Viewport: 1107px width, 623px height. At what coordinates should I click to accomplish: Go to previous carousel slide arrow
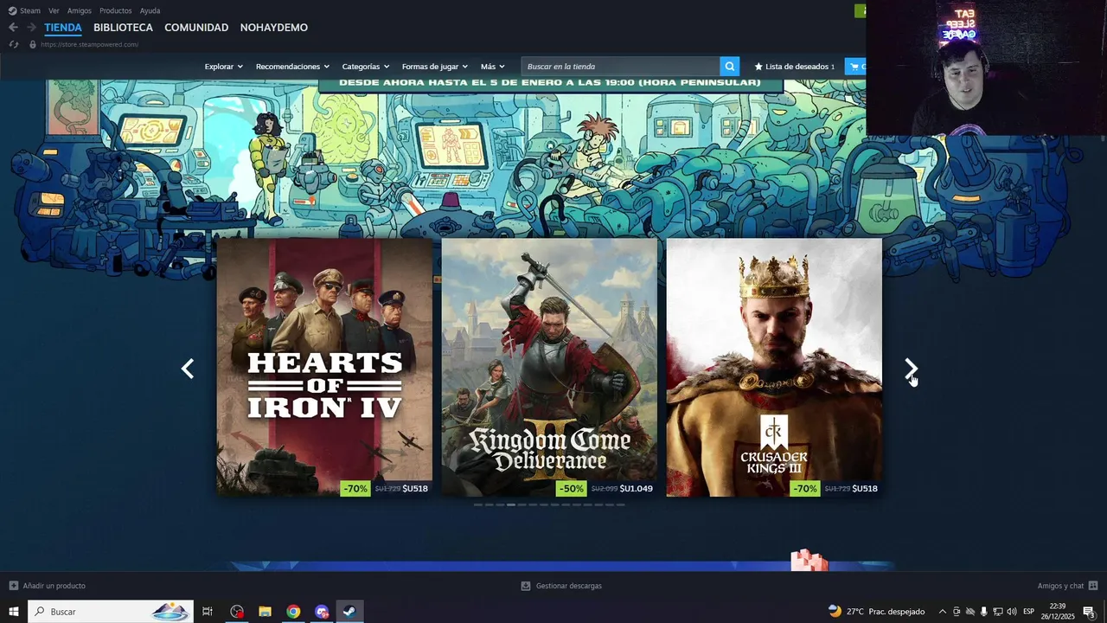point(188,369)
